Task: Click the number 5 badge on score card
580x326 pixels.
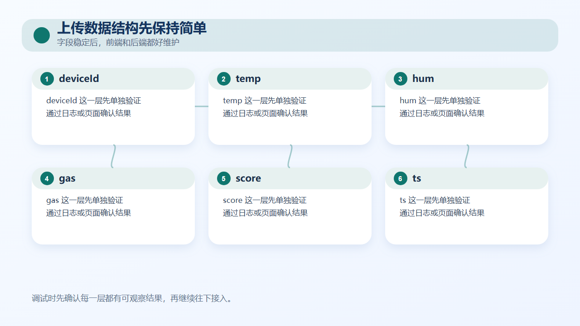Action: pos(224,178)
